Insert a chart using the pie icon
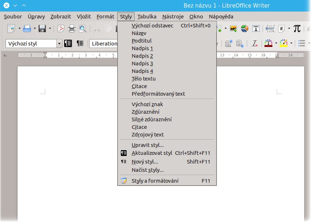The image size is (311, 222). point(245,29)
